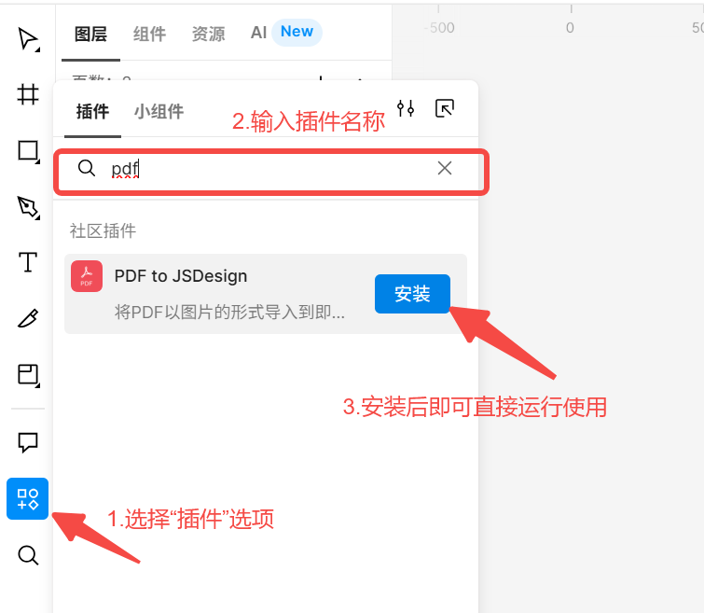Install the PDF to JSDesign plugin

click(x=413, y=294)
